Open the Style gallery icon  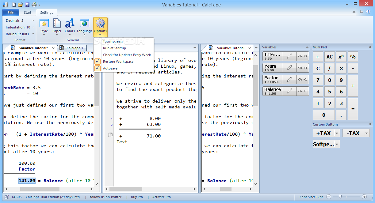pos(44,23)
